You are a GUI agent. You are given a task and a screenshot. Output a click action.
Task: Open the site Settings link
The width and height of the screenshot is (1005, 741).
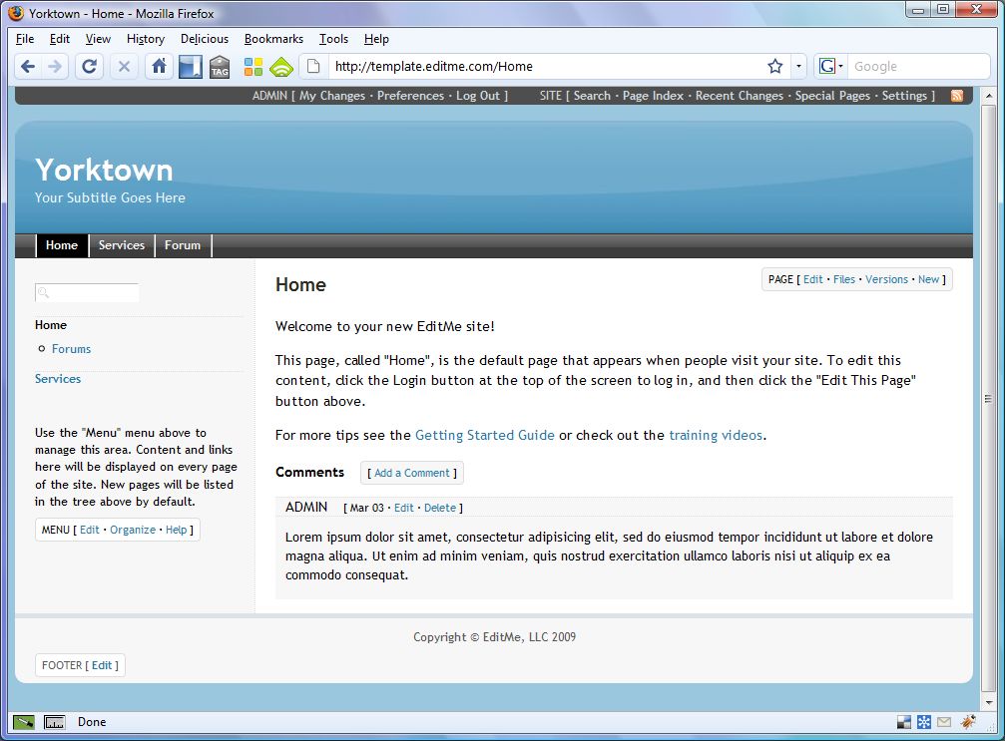[904, 96]
